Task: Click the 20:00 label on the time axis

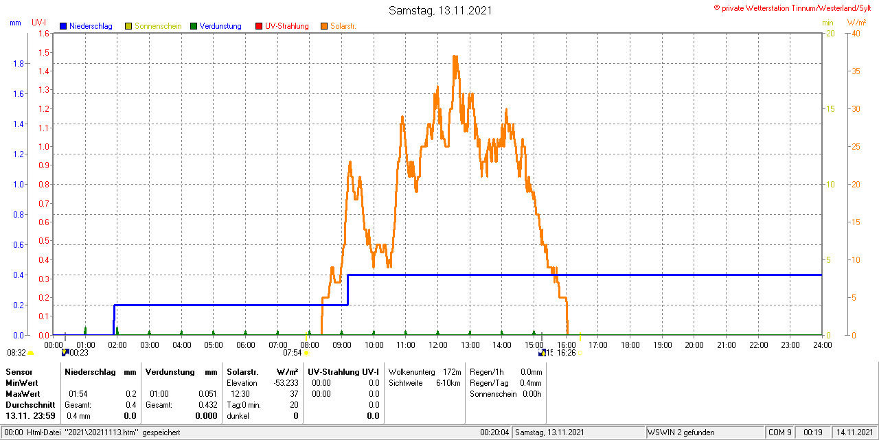Action: click(694, 345)
